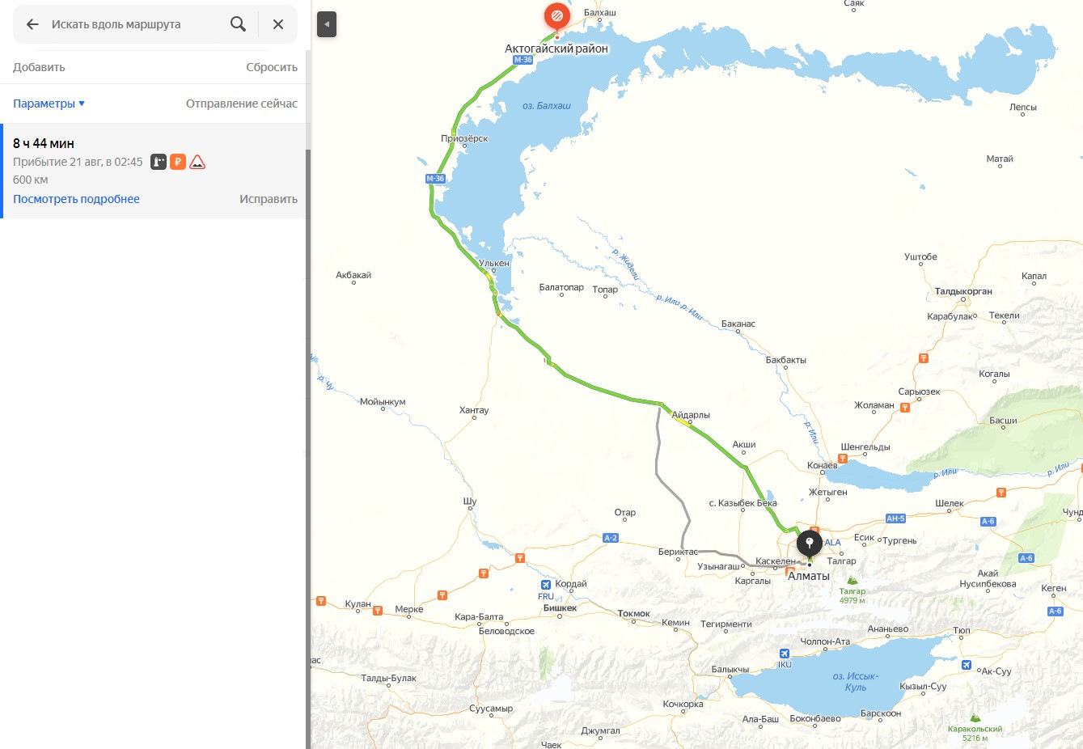Click the gas station icon near Сарыозек
The image size is (1083, 749).
(x=924, y=358)
